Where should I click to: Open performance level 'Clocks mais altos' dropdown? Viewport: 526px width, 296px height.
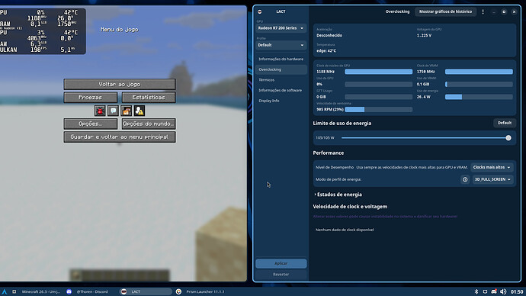point(492,167)
